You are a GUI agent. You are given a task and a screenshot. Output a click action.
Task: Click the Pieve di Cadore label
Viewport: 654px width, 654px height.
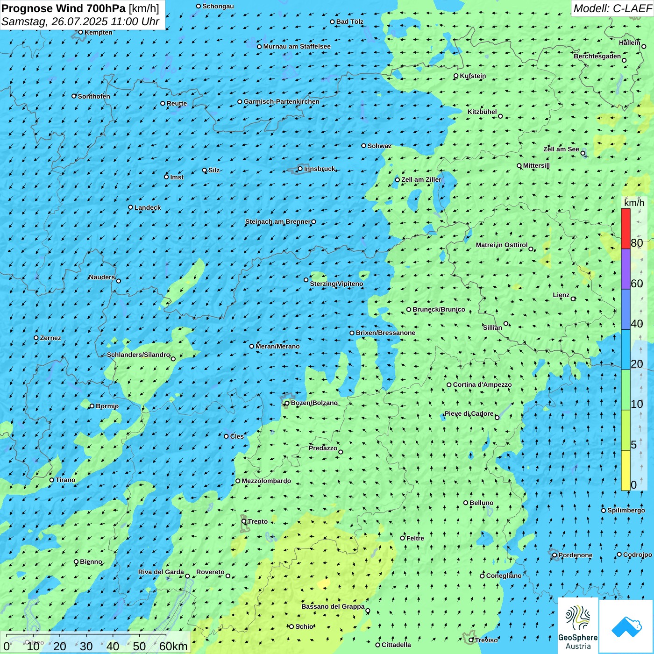469,413
